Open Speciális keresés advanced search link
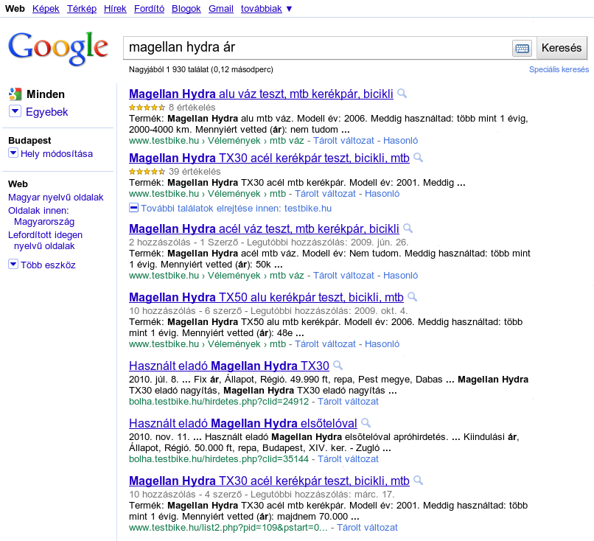This screenshot has height=541, width=594. click(559, 69)
